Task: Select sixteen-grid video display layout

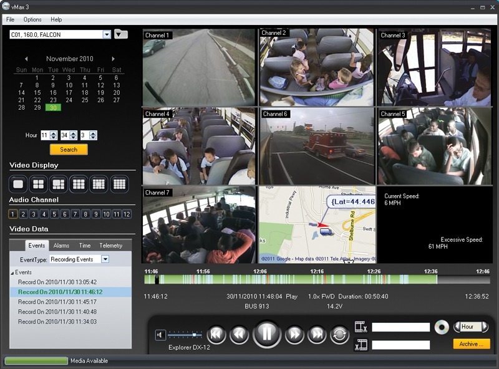Action: point(119,184)
